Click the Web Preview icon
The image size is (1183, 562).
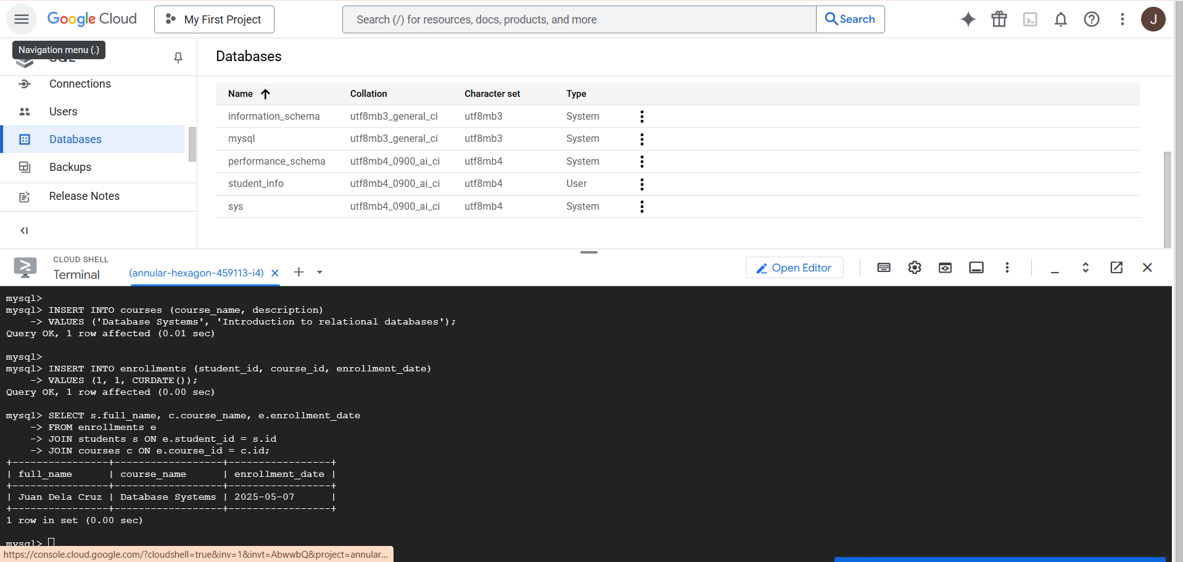pyautogui.click(x=946, y=268)
